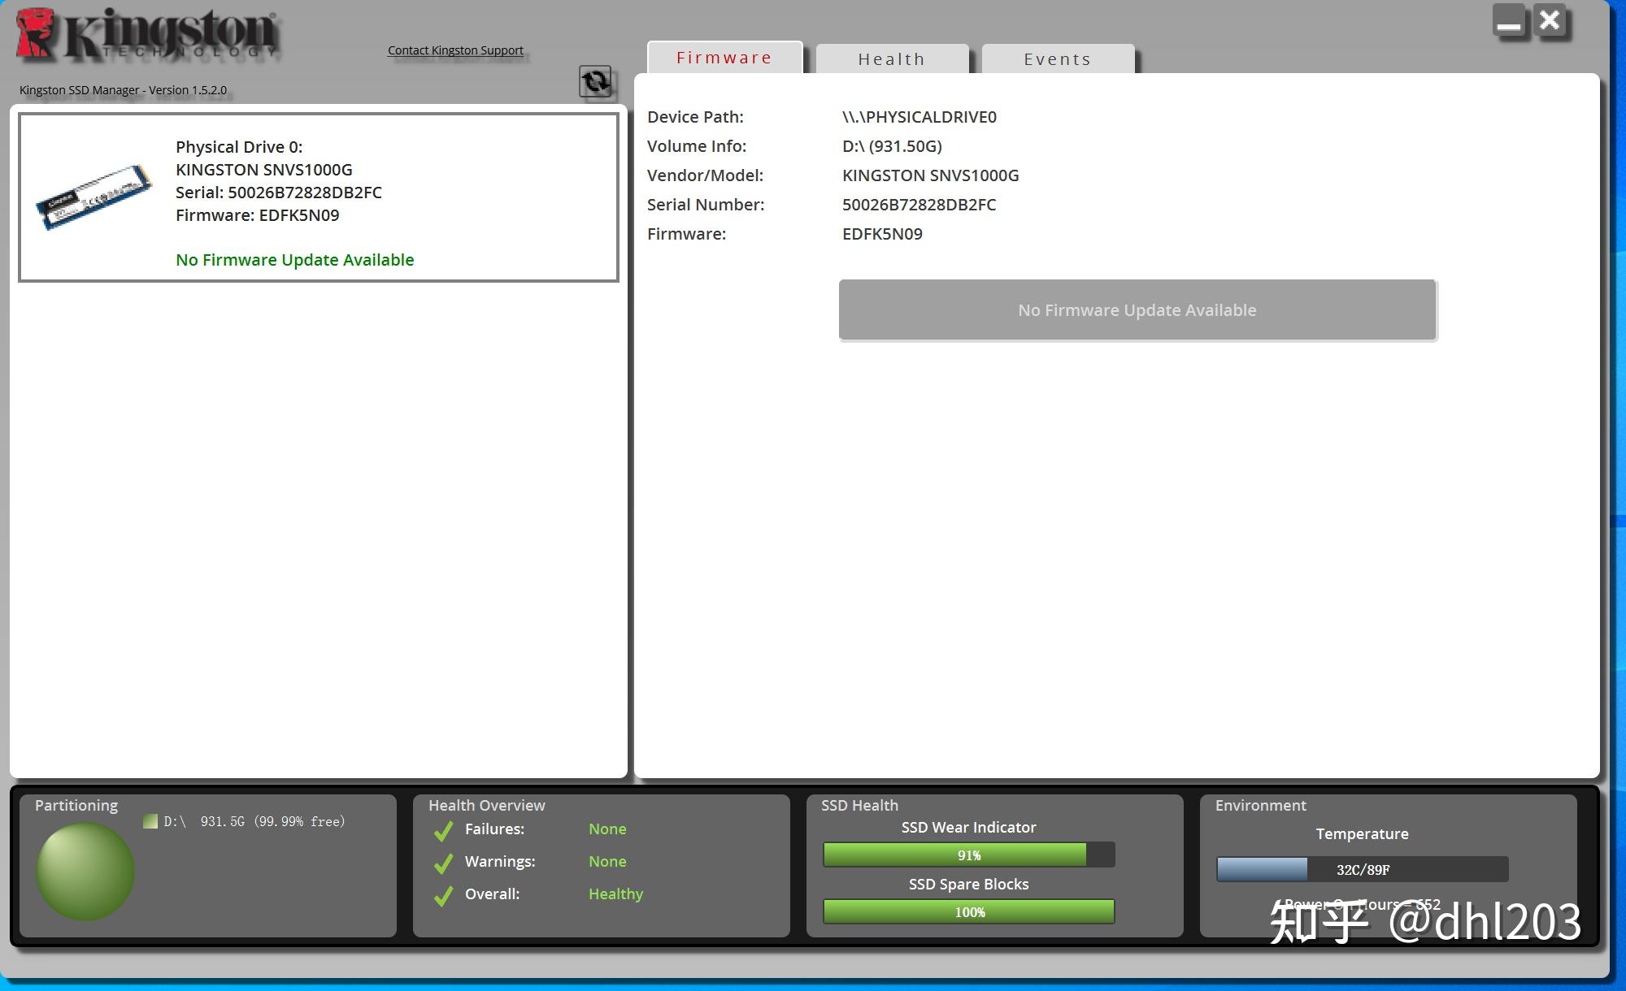Open the Contact Kingston Support link
Screen dimensions: 1626x991
coord(455,50)
